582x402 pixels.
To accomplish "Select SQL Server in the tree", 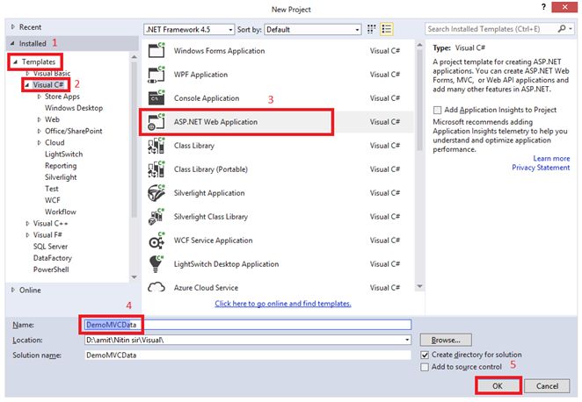I will (x=50, y=247).
